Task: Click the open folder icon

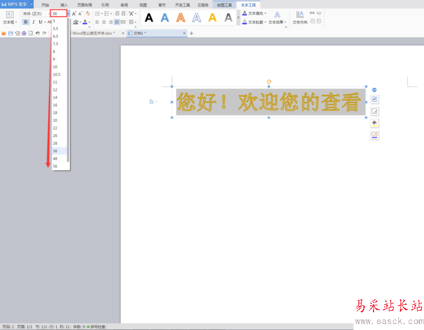Action: tap(4, 33)
